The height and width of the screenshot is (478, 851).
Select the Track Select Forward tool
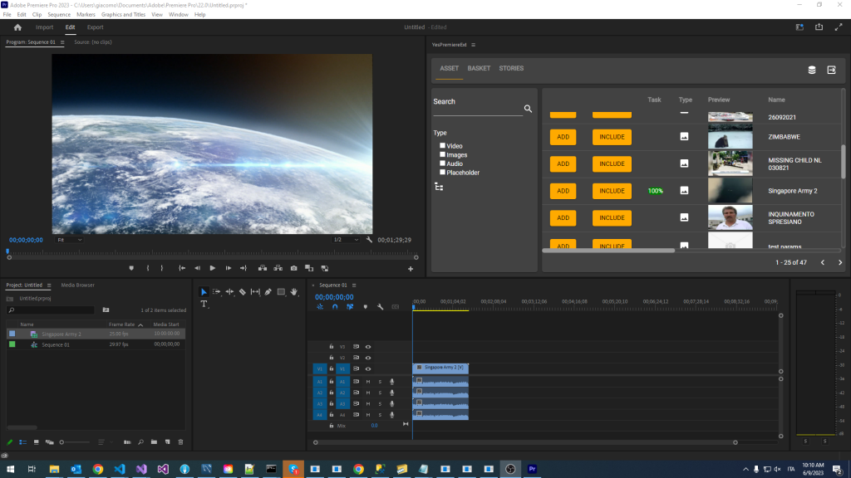[217, 292]
